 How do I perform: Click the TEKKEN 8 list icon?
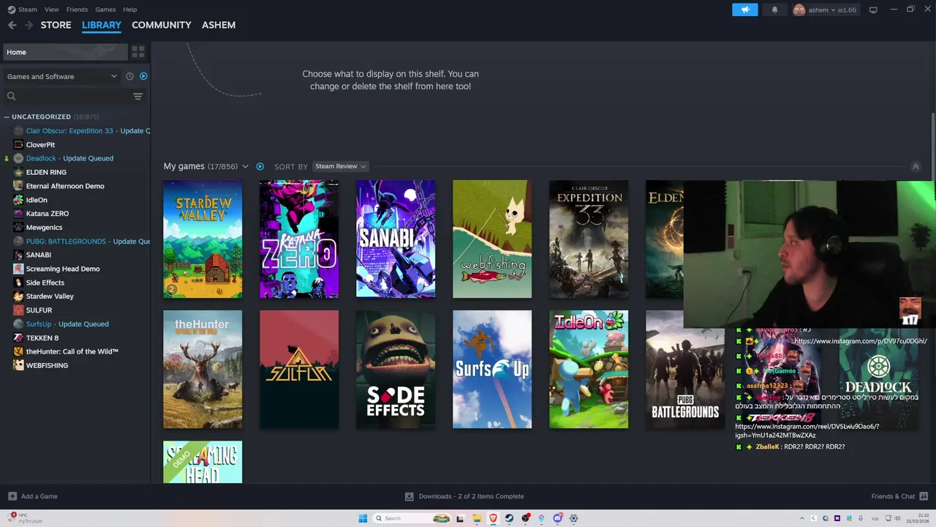18,337
